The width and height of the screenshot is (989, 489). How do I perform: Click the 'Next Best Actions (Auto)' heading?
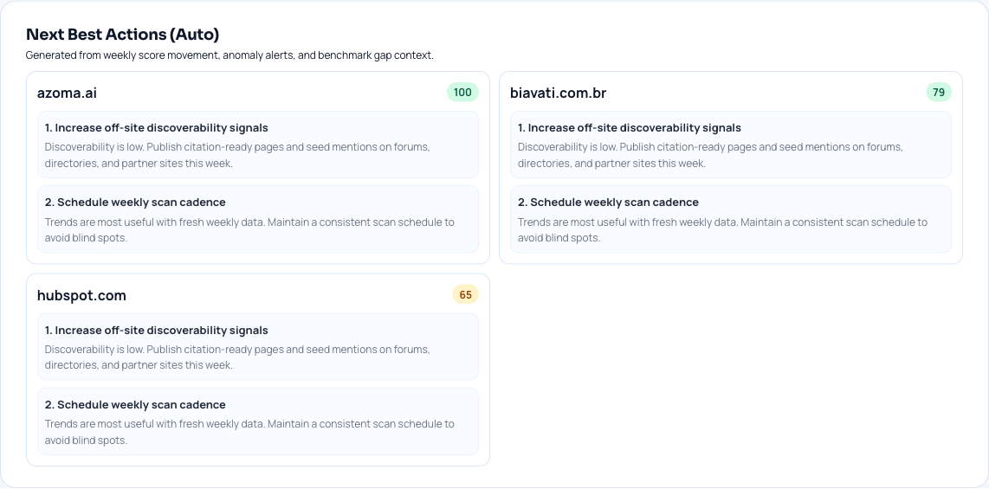[x=122, y=35]
